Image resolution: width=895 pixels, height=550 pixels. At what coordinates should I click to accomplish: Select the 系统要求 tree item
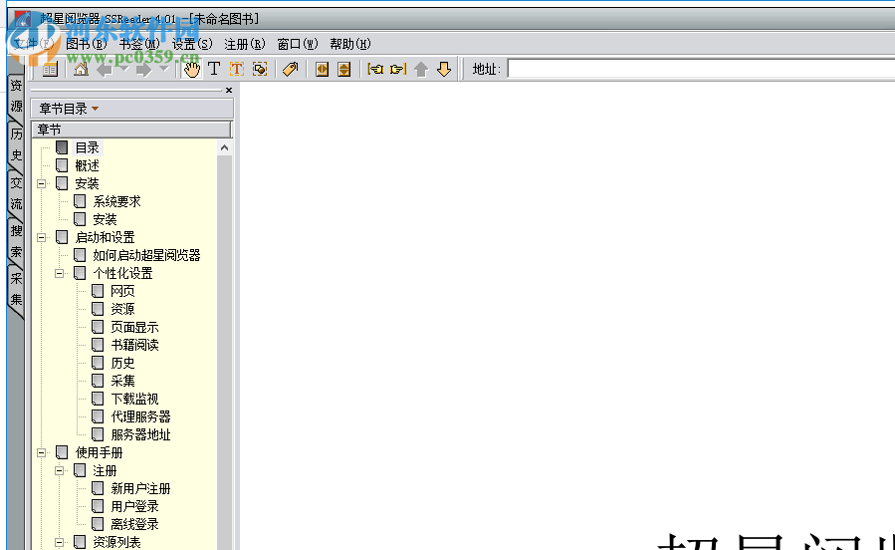coord(117,201)
